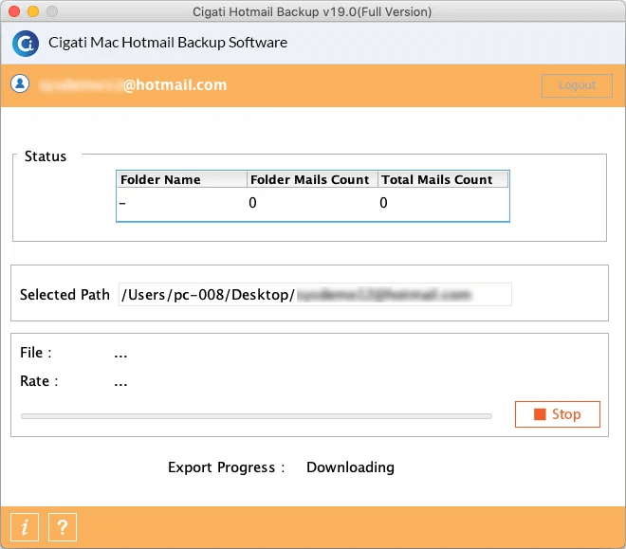Click the Rate label
626x549 pixels.
[39, 381]
